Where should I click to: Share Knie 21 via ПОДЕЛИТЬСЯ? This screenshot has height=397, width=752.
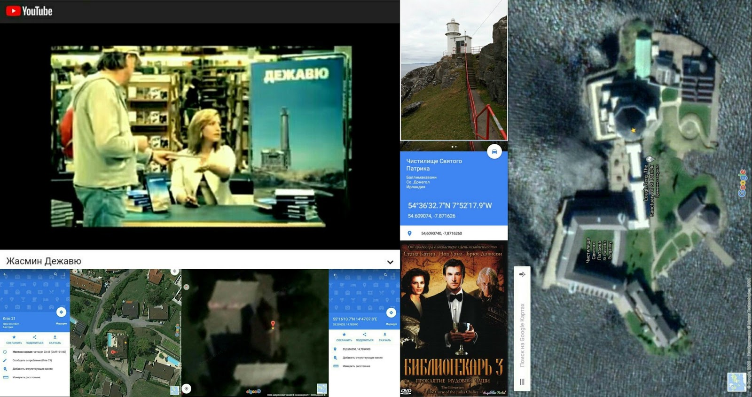34,340
